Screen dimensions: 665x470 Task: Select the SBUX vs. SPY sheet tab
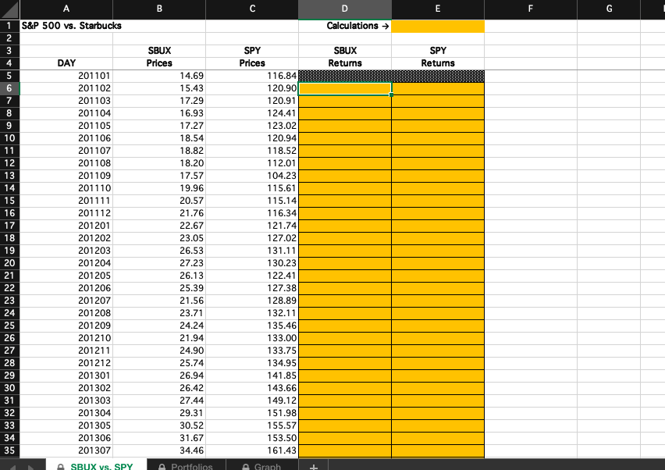[96, 466]
